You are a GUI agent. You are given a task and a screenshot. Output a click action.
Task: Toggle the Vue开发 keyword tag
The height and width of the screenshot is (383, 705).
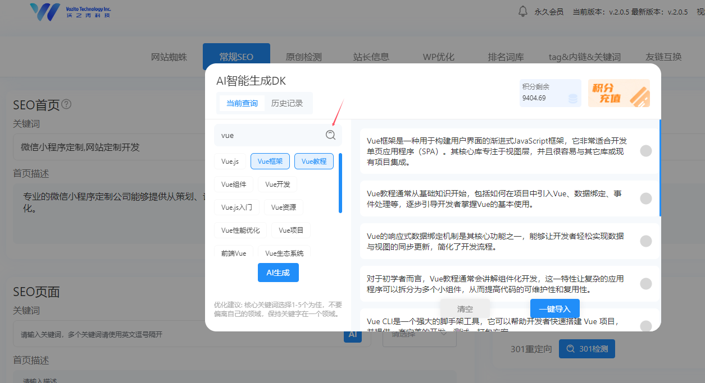[278, 184]
